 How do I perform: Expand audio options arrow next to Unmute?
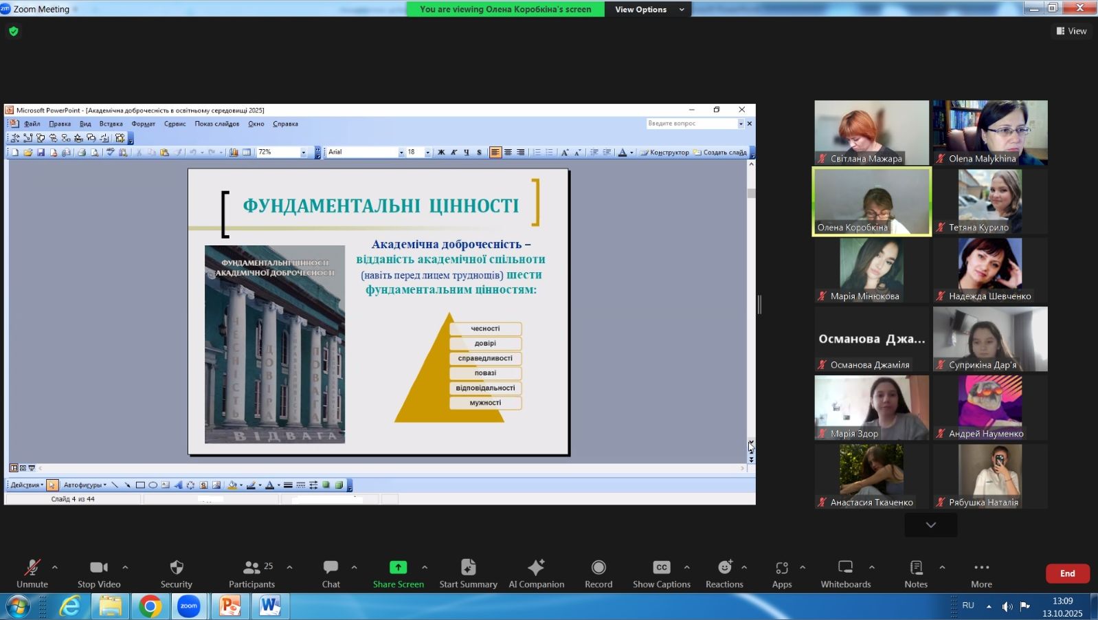point(55,567)
